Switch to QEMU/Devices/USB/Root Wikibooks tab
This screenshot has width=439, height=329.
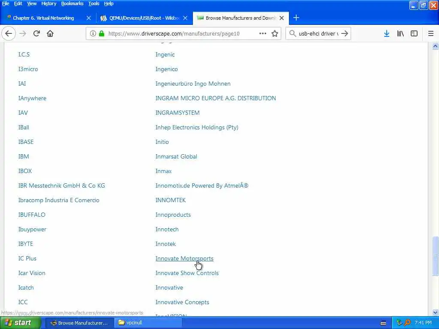tap(144, 18)
